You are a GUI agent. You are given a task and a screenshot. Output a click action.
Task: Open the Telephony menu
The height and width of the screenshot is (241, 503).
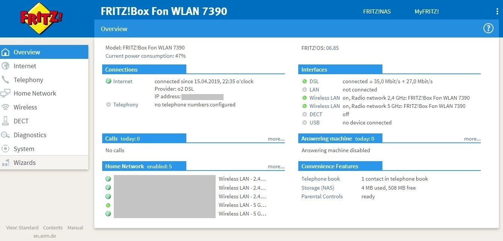pos(44,80)
